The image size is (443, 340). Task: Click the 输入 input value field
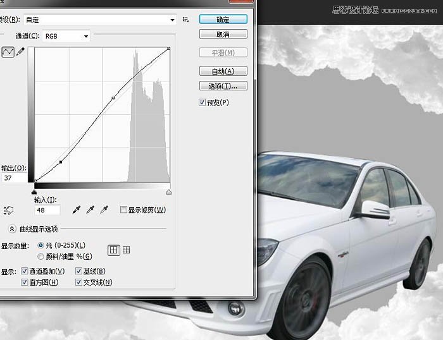pyautogui.click(x=47, y=210)
